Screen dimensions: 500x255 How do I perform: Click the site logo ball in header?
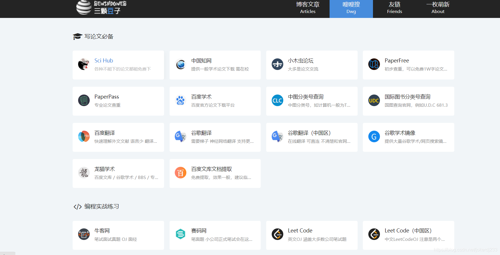click(x=84, y=7)
